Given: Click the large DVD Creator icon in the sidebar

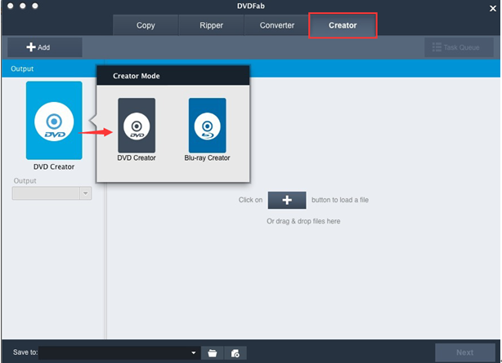Looking at the screenshot, I should tap(54, 120).
